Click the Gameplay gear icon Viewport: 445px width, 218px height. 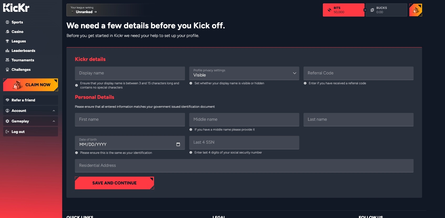point(7,121)
